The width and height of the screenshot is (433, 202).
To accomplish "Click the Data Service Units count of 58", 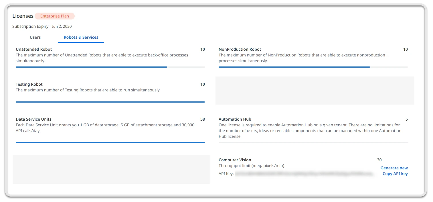I will tap(203, 119).
